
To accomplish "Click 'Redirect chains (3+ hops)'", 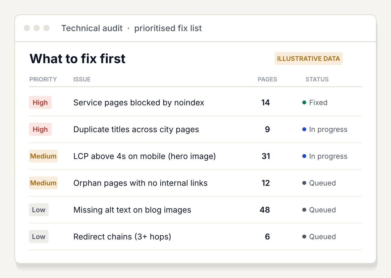I will point(122,237).
